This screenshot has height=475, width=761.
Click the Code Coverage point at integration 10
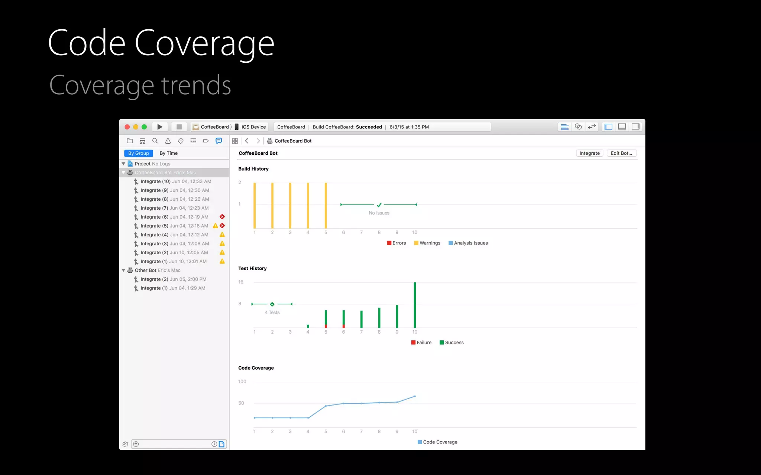pos(415,396)
